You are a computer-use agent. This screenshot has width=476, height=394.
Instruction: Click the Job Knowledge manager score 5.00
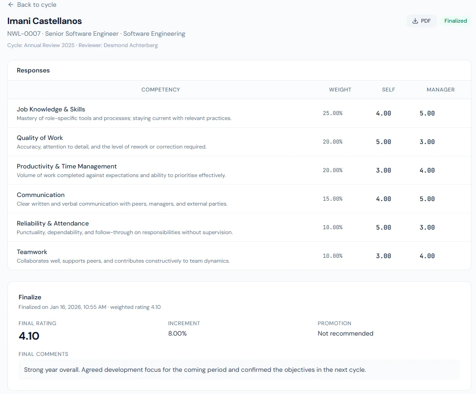click(427, 113)
